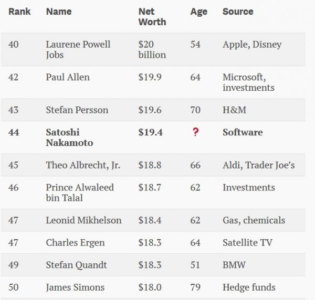This screenshot has width=315, height=300.
Task: Click on Paul Allen's name
Action: (68, 77)
